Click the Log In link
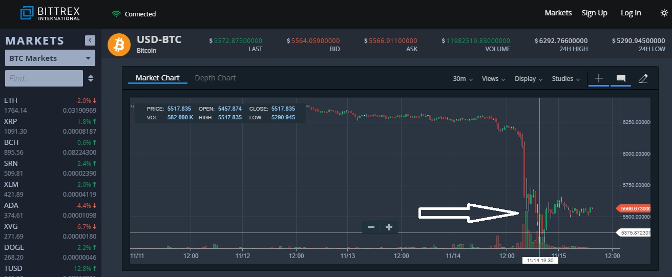672x277 pixels. pyautogui.click(x=631, y=13)
